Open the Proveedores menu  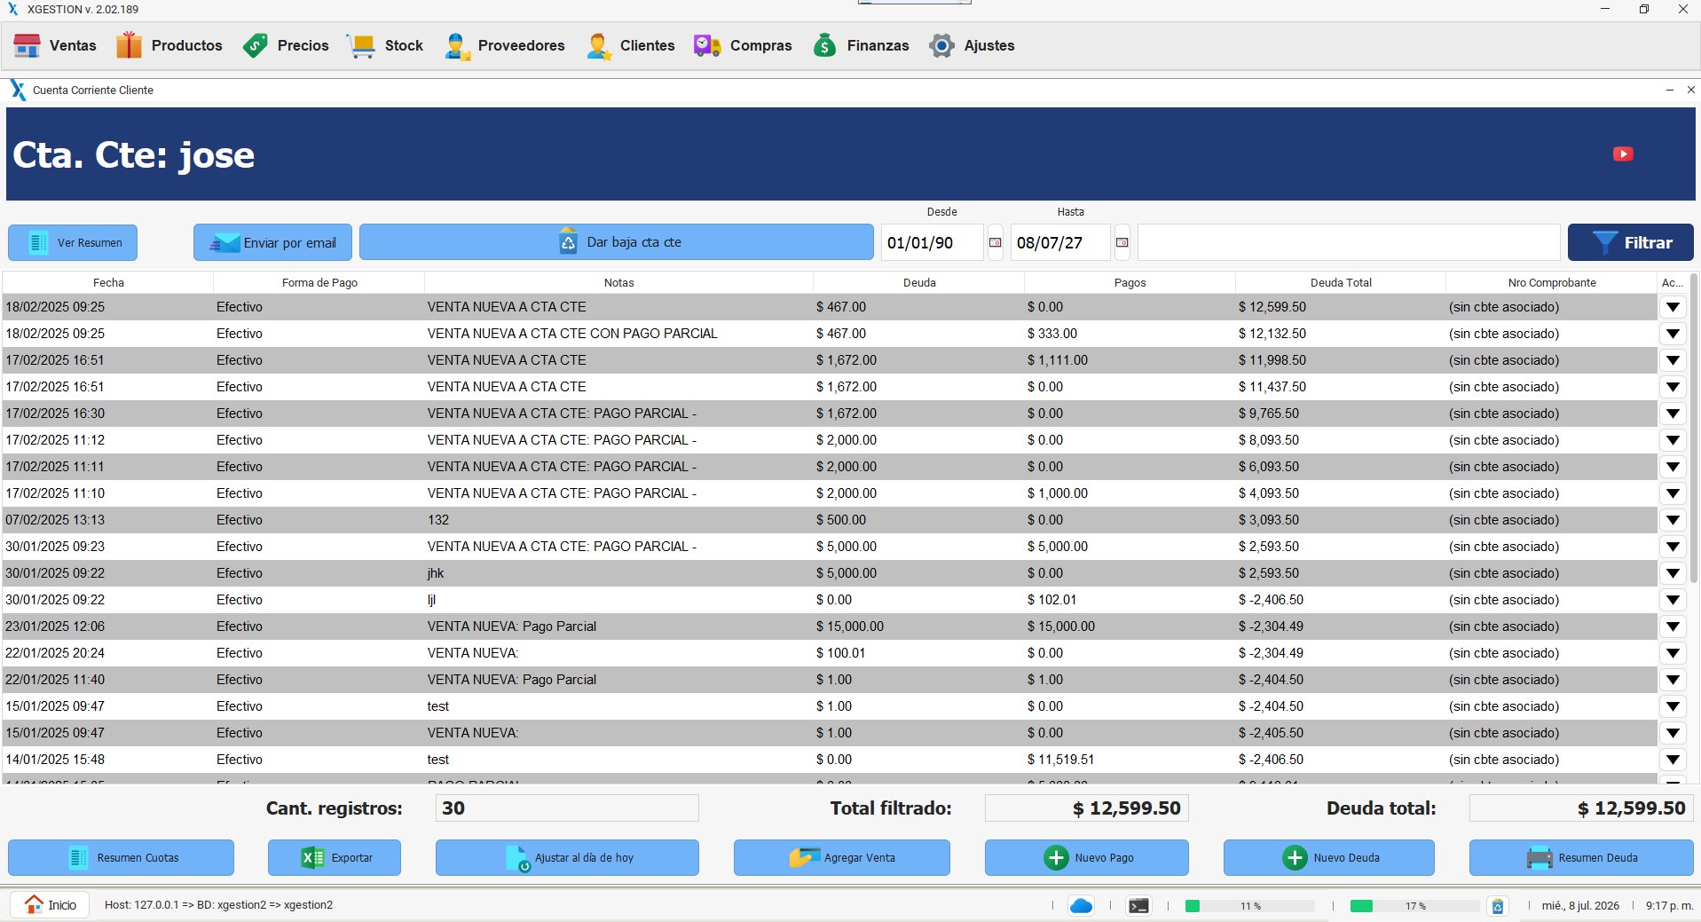click(x=504, y=45)
